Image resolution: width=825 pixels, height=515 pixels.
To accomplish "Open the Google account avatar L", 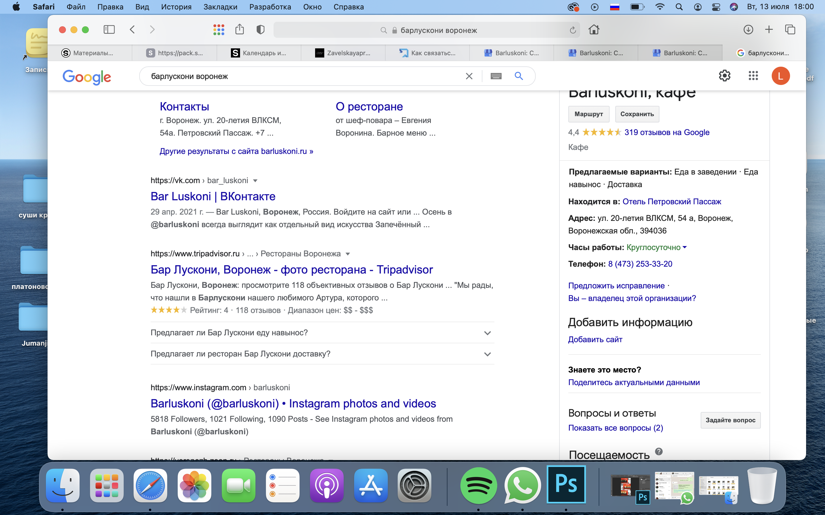I will [781, 76].
